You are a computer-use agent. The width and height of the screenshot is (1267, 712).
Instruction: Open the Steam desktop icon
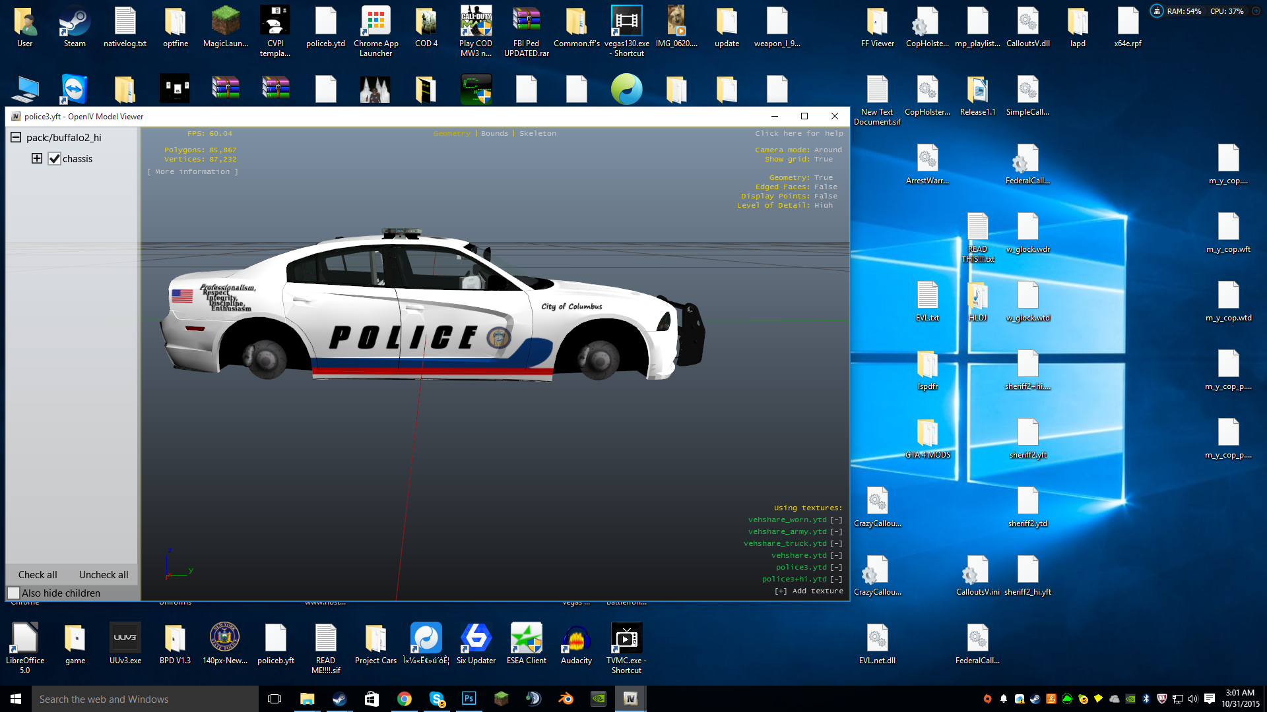coord(75,26)
